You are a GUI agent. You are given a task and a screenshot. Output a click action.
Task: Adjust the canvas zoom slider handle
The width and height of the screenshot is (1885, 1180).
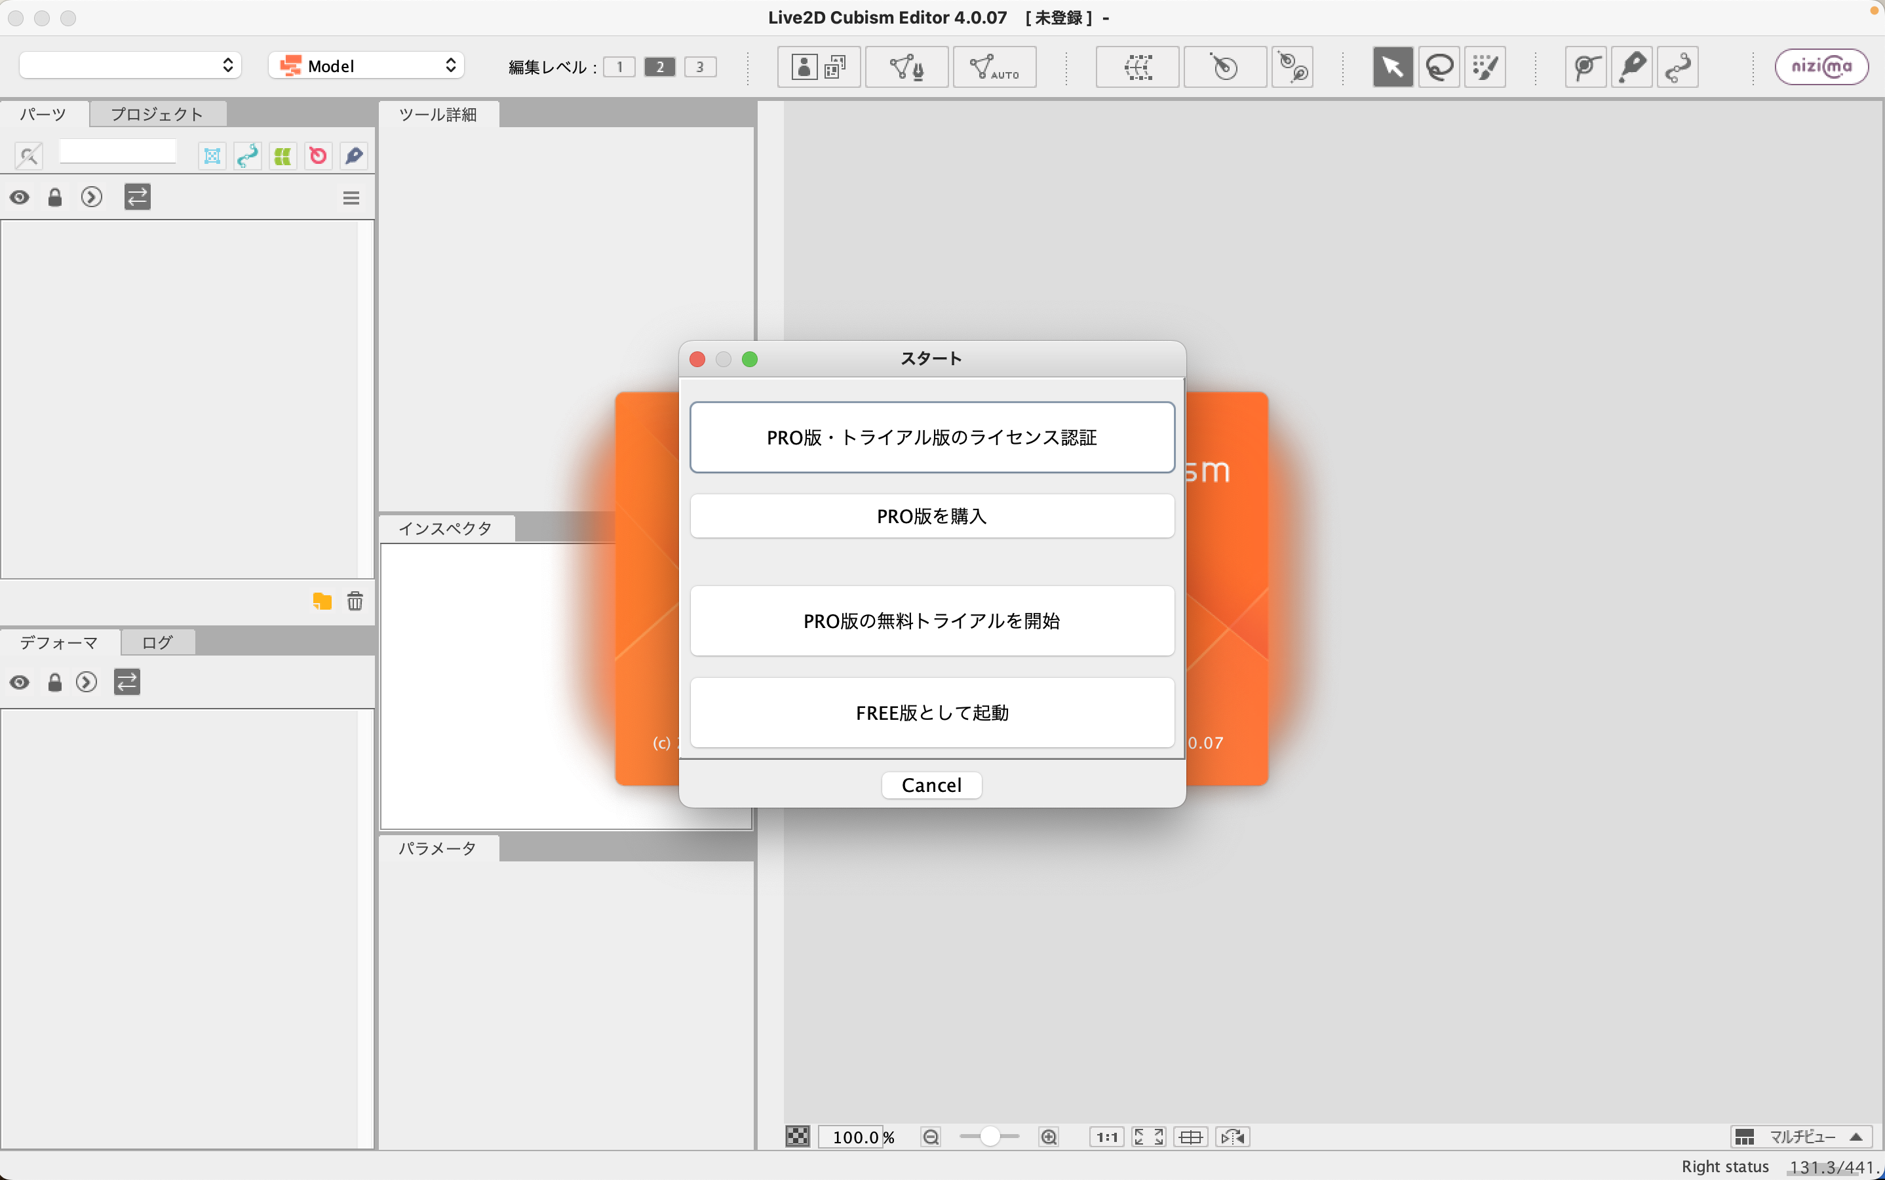pyautogui.click(x=989, y=1136)
